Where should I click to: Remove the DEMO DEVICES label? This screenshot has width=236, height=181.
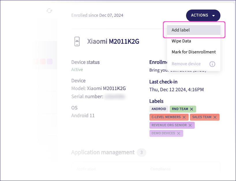[179, 133]
